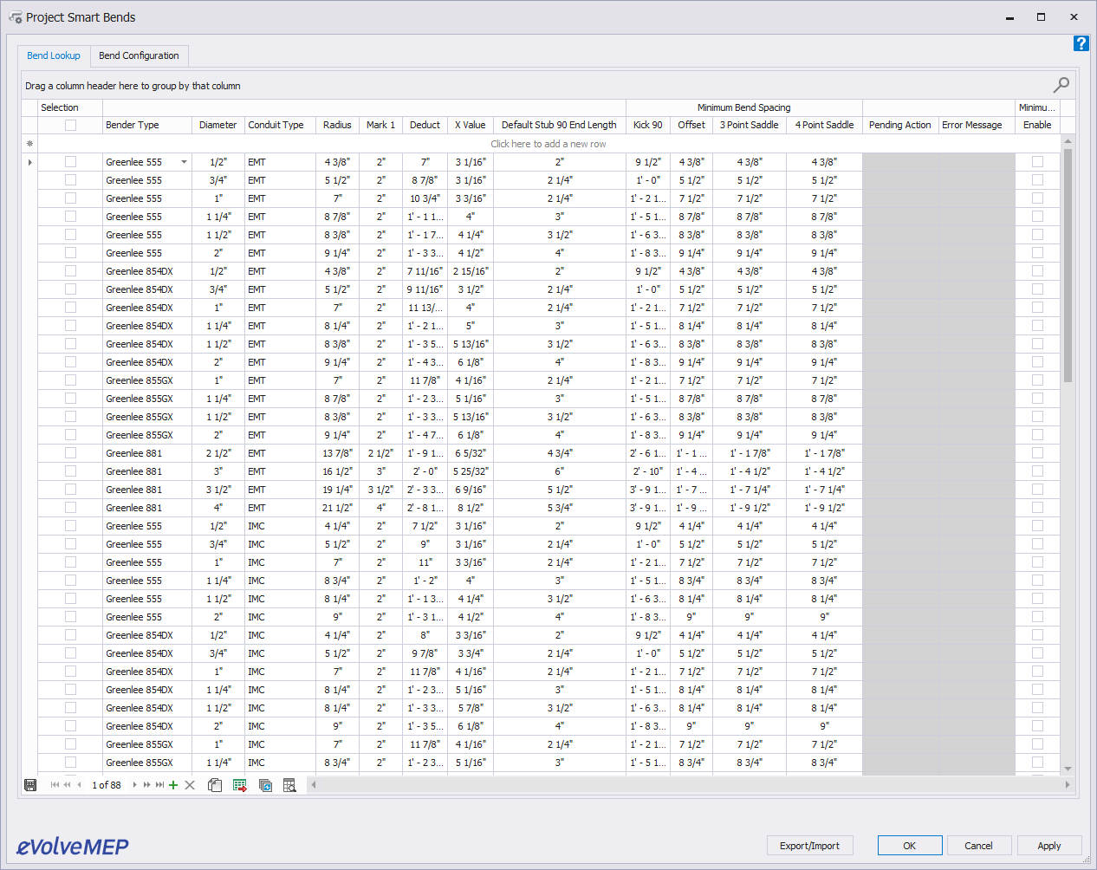Click the vertical scrollbar thumb

pyautogui.click(x=1068, y=265)
